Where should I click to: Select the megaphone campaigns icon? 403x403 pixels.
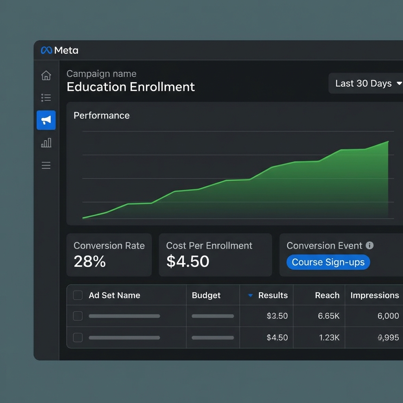tap(46, 120)
